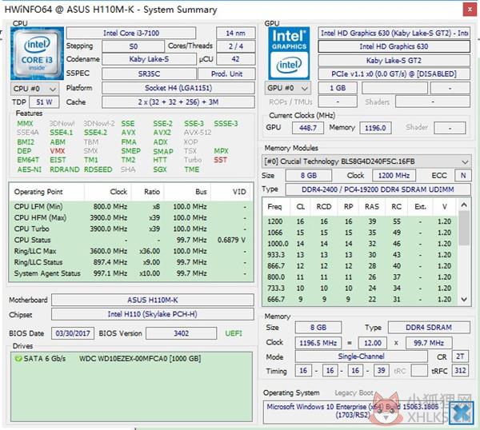Select the CPU Status row
This screenshot has width=480, height=430.
[131, 240]
